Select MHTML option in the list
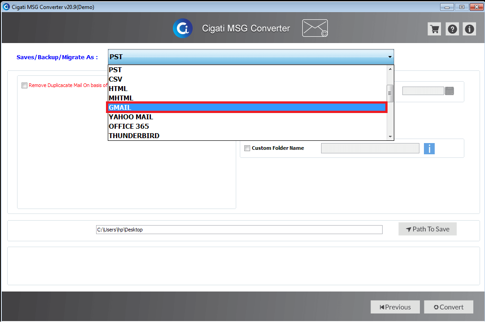 coord(247,98)
